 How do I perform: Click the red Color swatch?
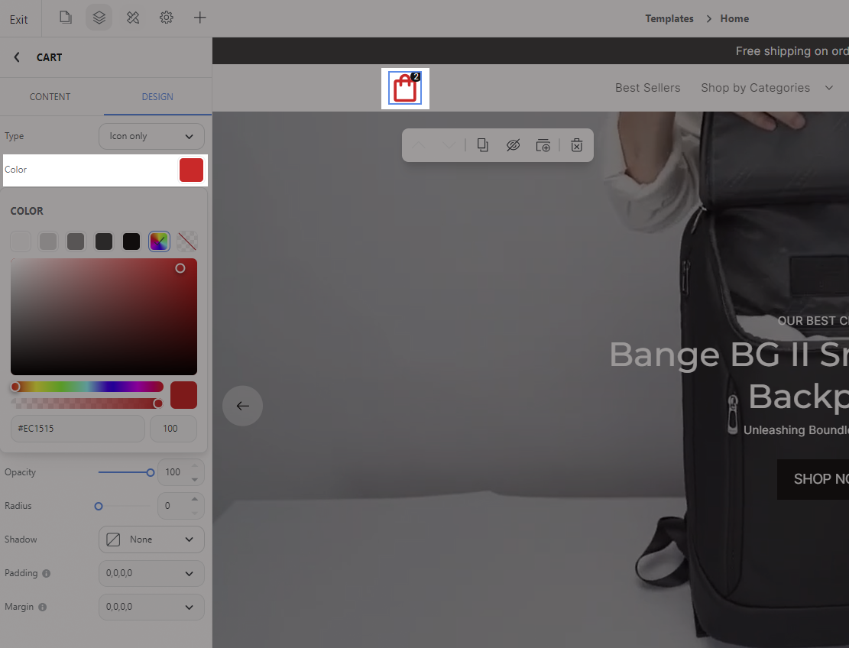tap(191, 170)
